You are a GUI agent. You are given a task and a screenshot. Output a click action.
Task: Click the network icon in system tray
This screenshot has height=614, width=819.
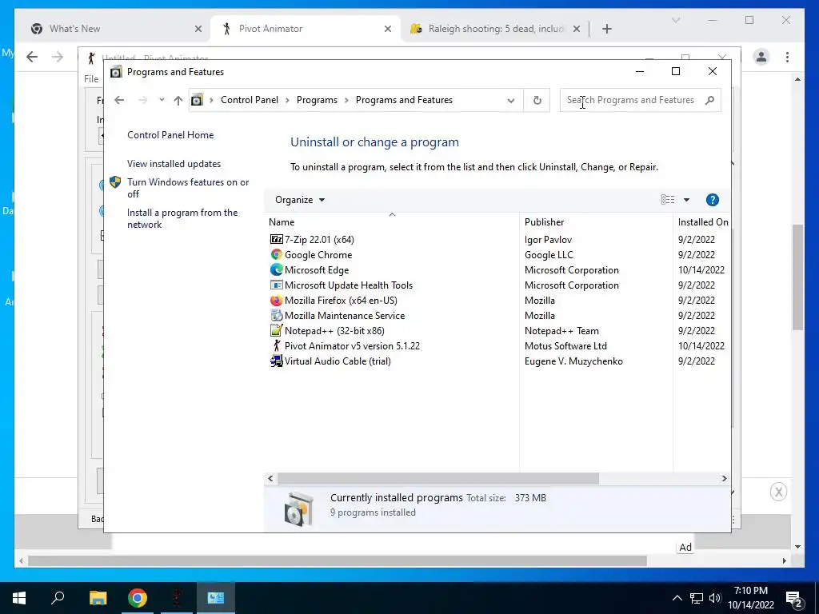[x=697, y=598]
